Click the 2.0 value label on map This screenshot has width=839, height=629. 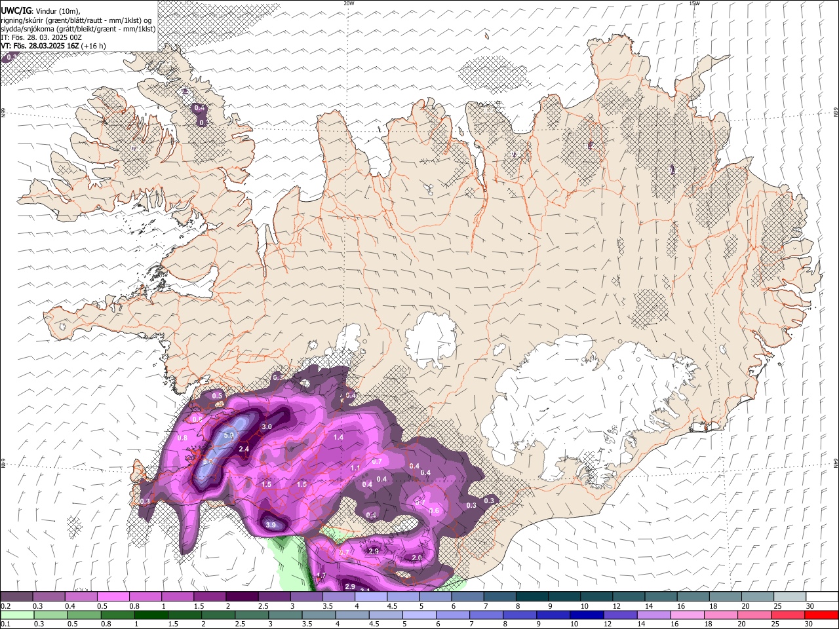click(417, 558)
